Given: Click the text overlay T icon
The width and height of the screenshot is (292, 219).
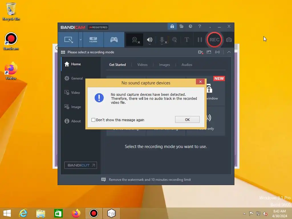Looking at the screenshot, I should coord(186,40).
